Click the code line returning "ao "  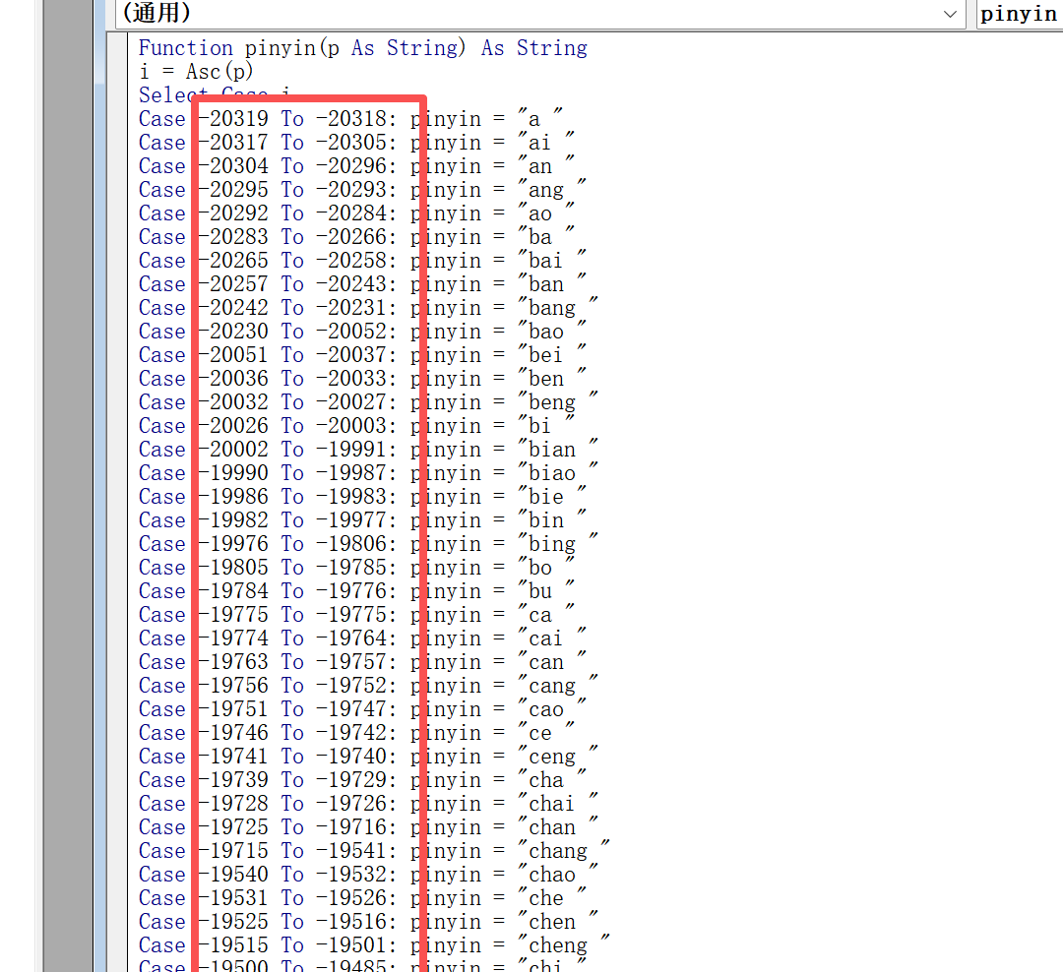(356, 213)
